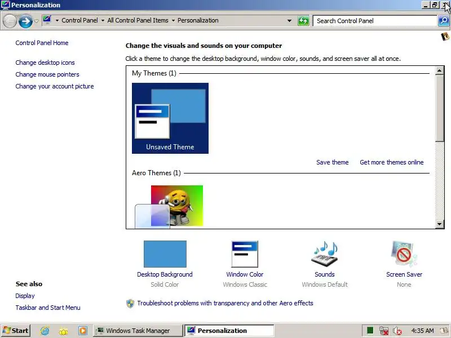Click the themes list scroll down arrow
The image size is (451, 338).
pos(440,224)
